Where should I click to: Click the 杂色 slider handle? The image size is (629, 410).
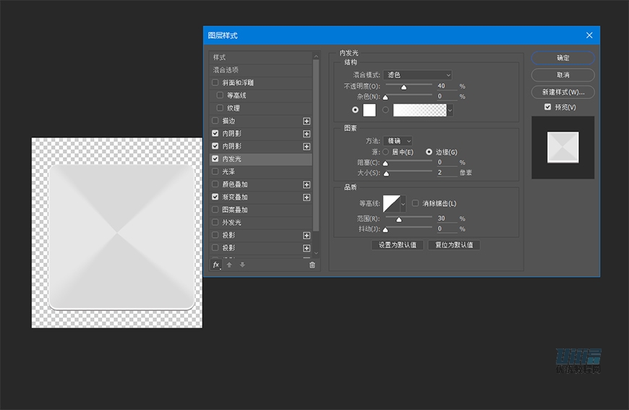(x=385, y=97)
